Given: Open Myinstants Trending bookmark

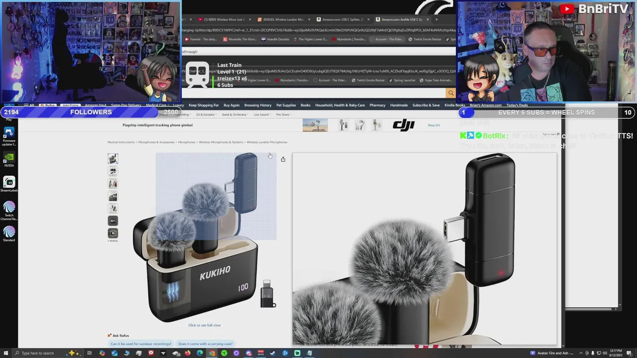Looking at the screenshot, I should pyautogui.click(x=349, y=39).
